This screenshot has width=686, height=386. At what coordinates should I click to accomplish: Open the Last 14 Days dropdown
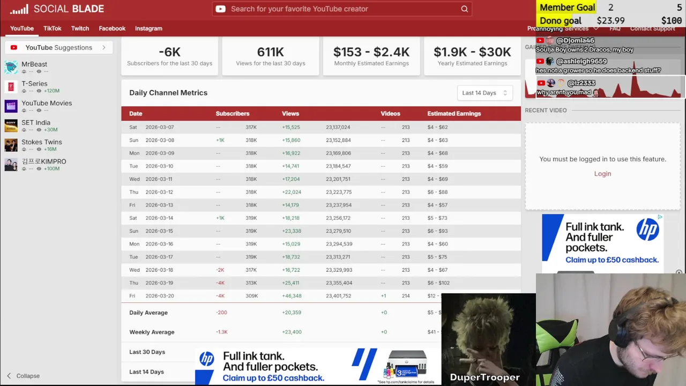tap(484, 93)
